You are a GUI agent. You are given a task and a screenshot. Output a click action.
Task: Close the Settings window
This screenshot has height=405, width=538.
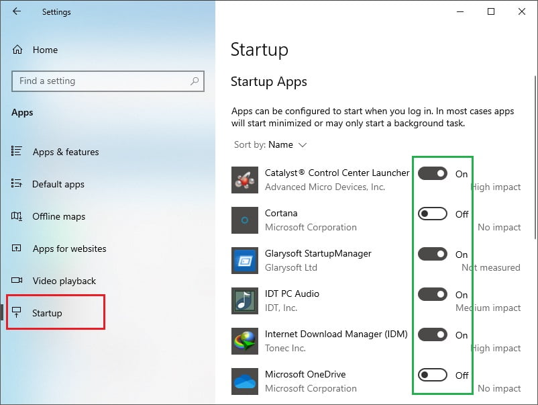point(521,11)
